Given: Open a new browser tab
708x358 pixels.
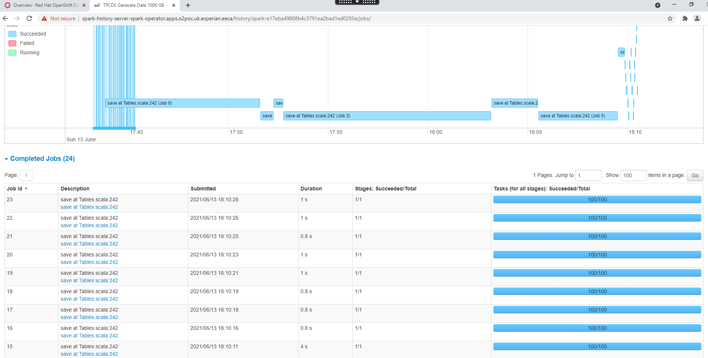Looking at the screenshot, I should pyautogui.click(x=188, y=5).
